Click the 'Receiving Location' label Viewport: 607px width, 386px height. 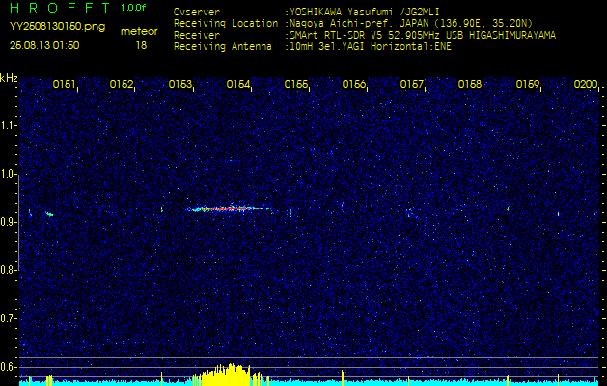[x=226, y=24]
